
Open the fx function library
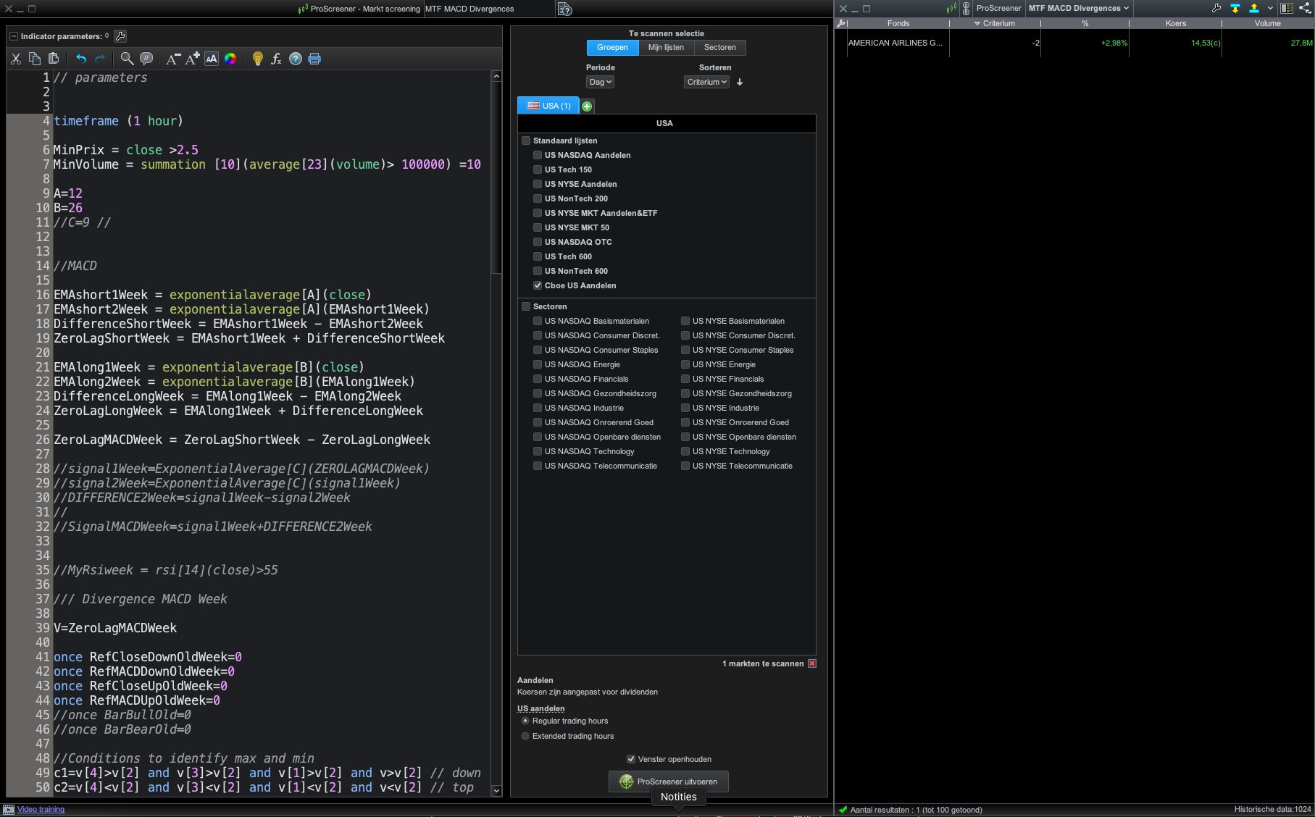276,59
